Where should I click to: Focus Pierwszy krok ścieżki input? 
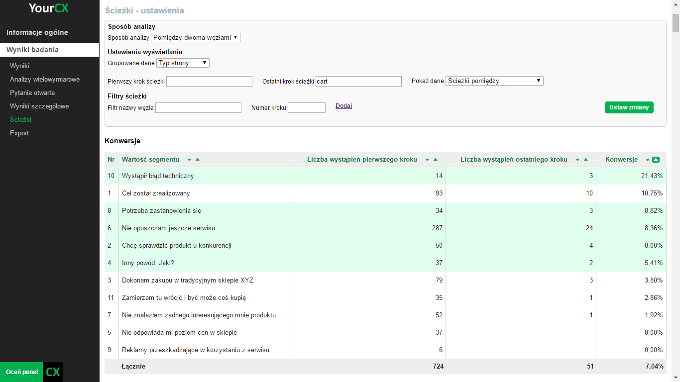[210, 81]
